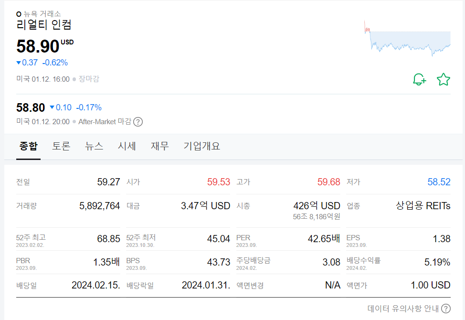Click the 52주 최저 value 45.04
The height and width of the screenshot is (320, 465).
[219, 239]
